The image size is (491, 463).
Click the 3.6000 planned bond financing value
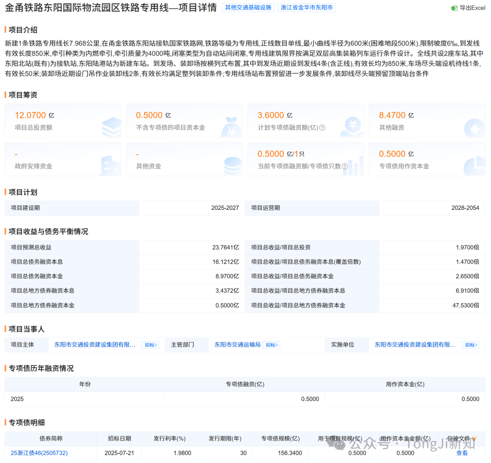[x=271, y=115]
